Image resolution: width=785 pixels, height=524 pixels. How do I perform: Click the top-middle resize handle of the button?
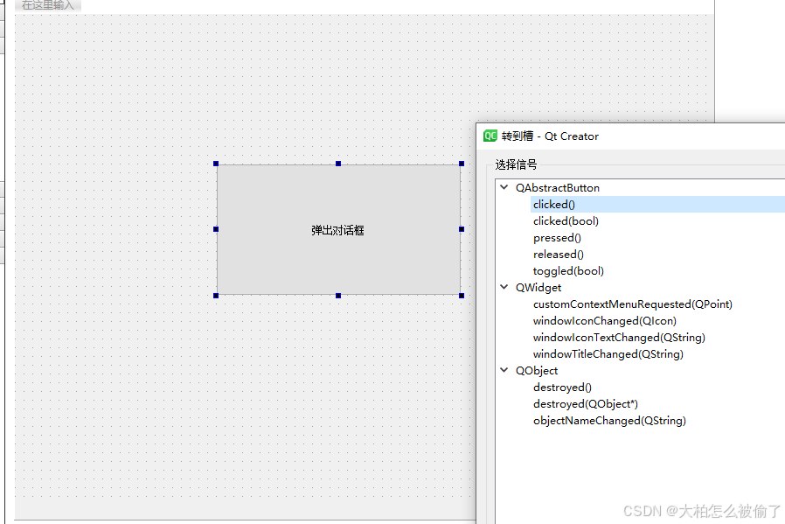point(338,164)
